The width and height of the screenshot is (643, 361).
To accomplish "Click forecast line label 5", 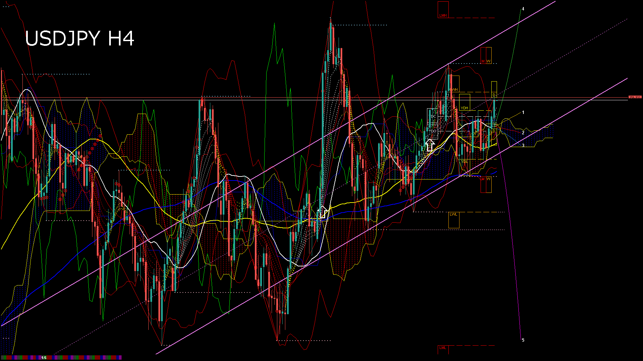I will click(523, 340).
